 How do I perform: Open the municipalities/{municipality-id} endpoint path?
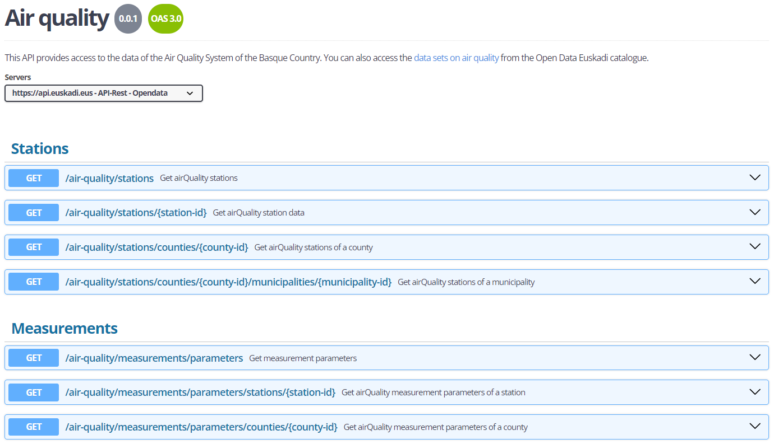tap(228, 282)
